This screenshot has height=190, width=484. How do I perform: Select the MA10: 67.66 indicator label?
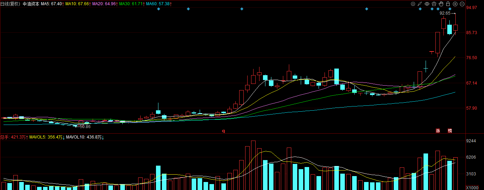[x=78, y=4]
